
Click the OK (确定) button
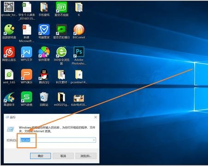click(40, 156)
